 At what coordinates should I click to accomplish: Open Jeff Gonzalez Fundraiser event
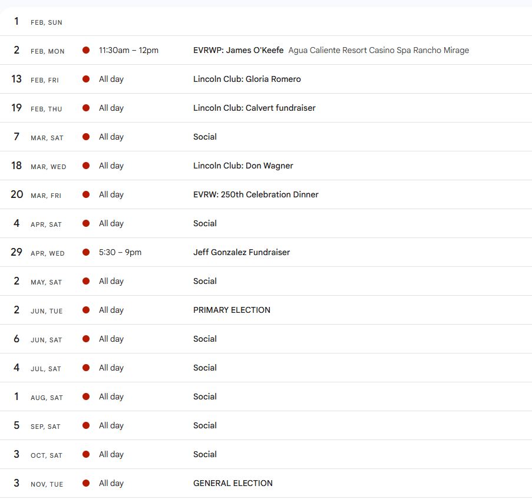coord(242,253)
